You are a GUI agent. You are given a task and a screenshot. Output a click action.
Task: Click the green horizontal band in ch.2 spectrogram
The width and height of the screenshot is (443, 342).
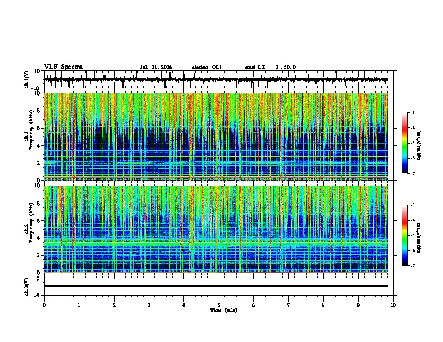click(x=215, y=243)
